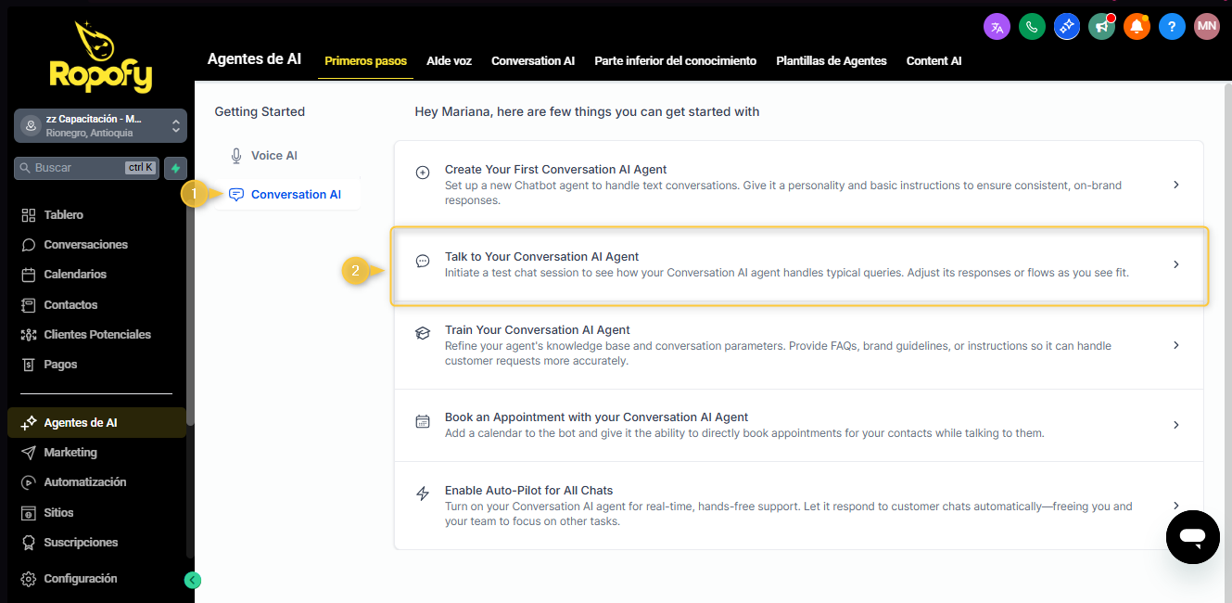Image resolution: width=1232 pixels, height=603 pixels.
Task: Click the megaphone announcements icon
Action: (x=1101, y=26)
